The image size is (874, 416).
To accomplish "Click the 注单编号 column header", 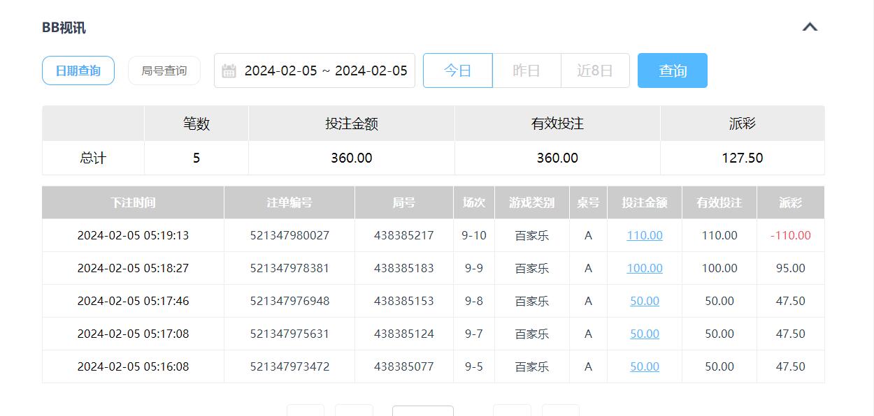I will point(289,202).
